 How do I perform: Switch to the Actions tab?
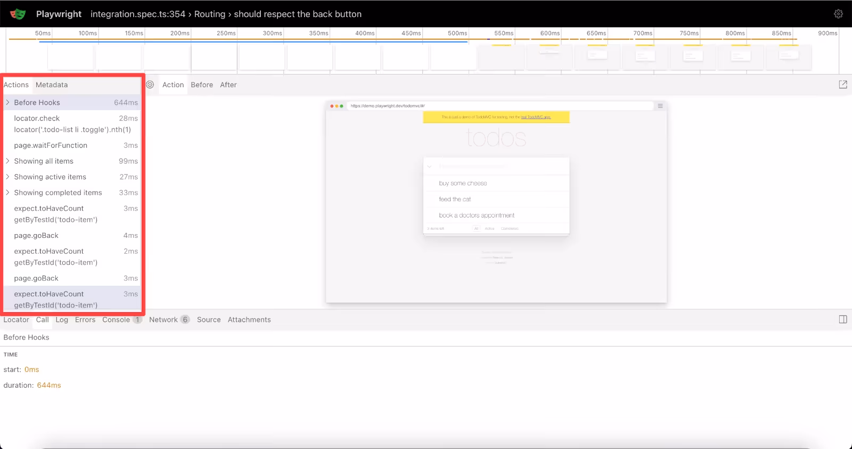click(x=16, y=85)
